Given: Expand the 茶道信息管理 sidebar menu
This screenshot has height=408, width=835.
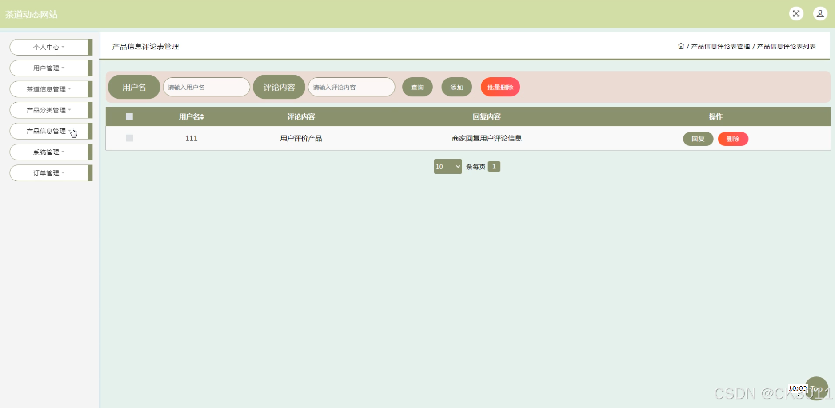Looking at the screenshot, I should [x=49, y=89].
